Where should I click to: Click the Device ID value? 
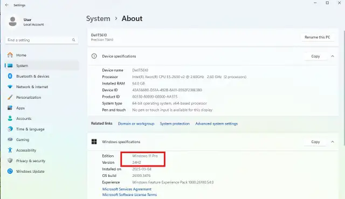pos(167,90)
